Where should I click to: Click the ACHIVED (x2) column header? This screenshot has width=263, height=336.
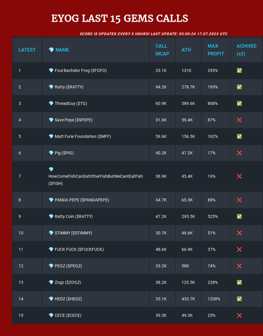[246, 50]
